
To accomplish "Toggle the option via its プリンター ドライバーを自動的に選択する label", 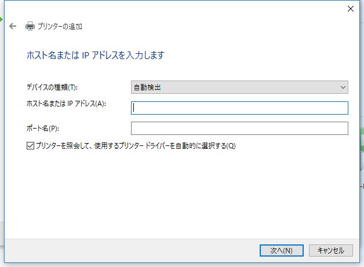I will click(x=136, y=146).
